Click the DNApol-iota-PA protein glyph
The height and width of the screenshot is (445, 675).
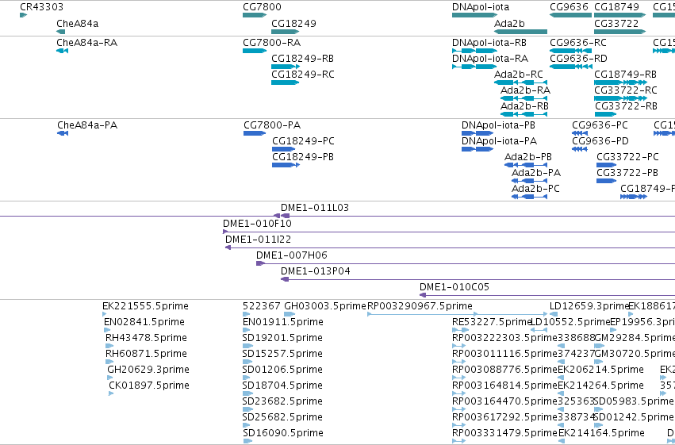click(477, 149)
